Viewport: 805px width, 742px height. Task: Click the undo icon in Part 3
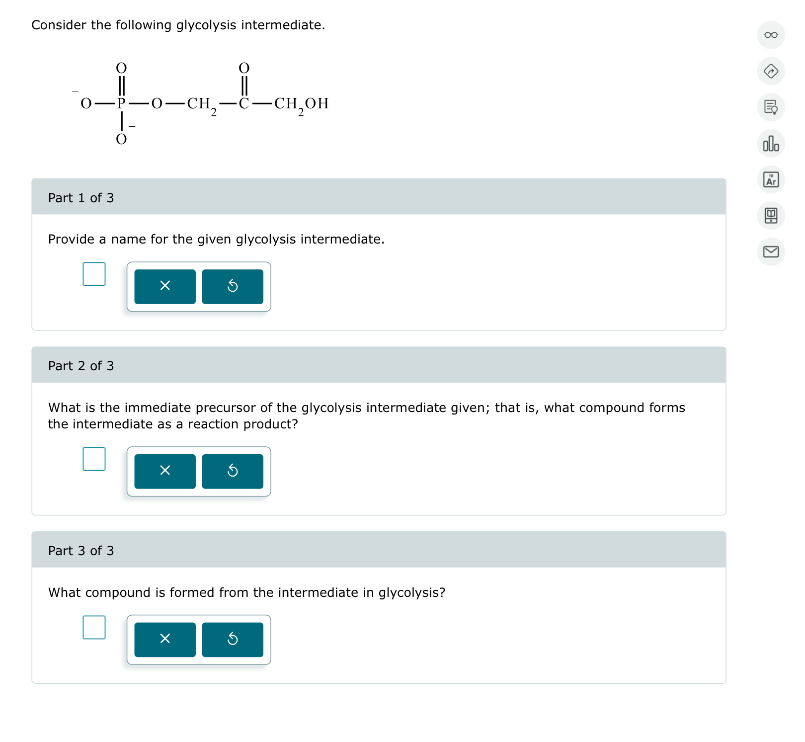(232, 640)
